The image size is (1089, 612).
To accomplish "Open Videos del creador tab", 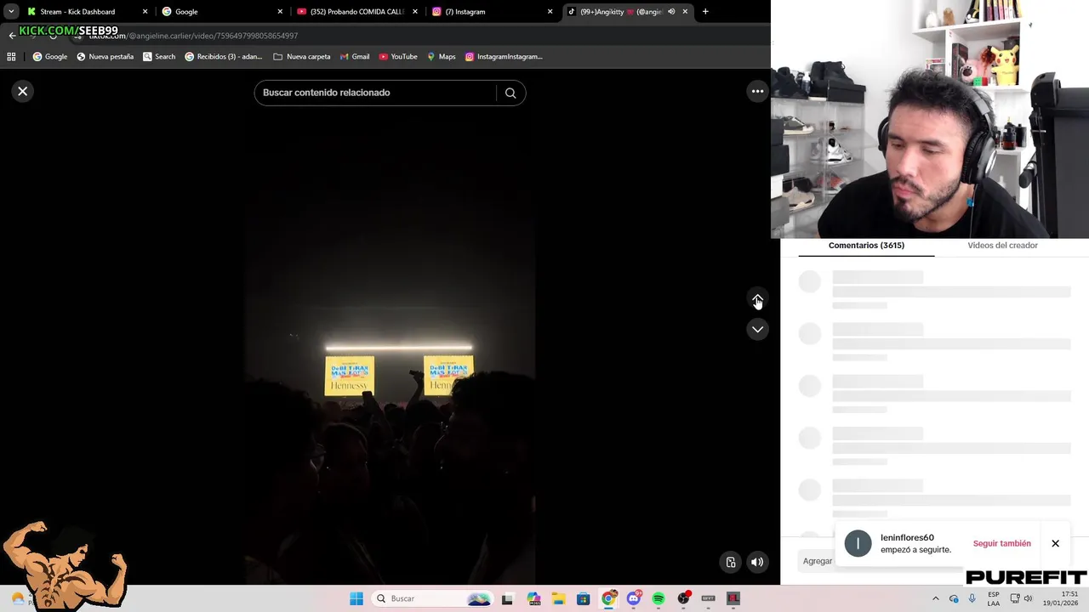I will [x=1002, y=245].
